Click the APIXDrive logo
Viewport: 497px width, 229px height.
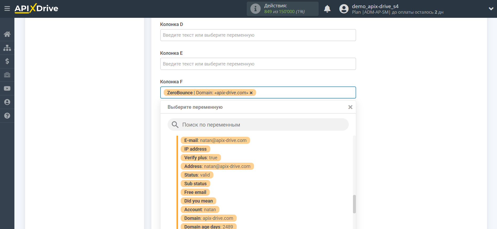(36, 9)
